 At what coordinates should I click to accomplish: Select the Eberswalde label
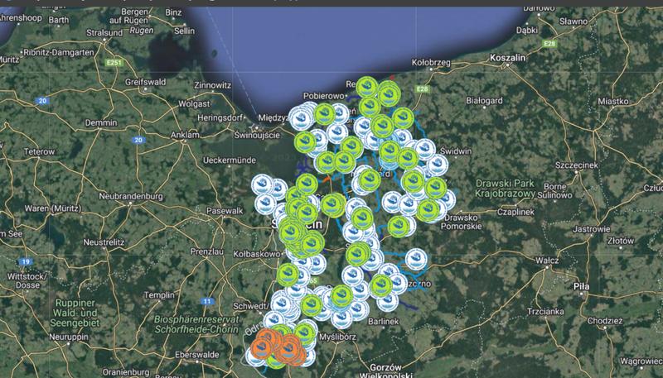tap(196, 354)
